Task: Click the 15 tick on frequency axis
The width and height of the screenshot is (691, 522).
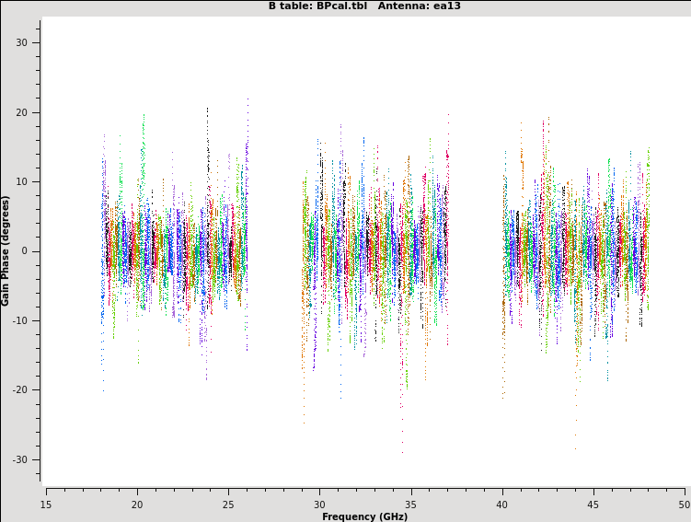Action: click(x=46, y=504)
